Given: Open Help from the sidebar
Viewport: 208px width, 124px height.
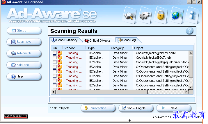Looking at the screenshot, I should [x=24, y=76].
